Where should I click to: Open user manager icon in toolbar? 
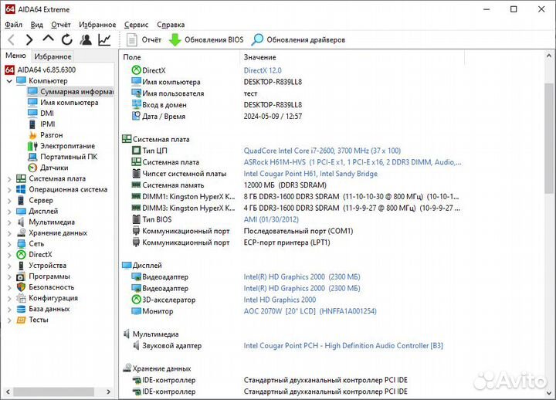point(86,39)
